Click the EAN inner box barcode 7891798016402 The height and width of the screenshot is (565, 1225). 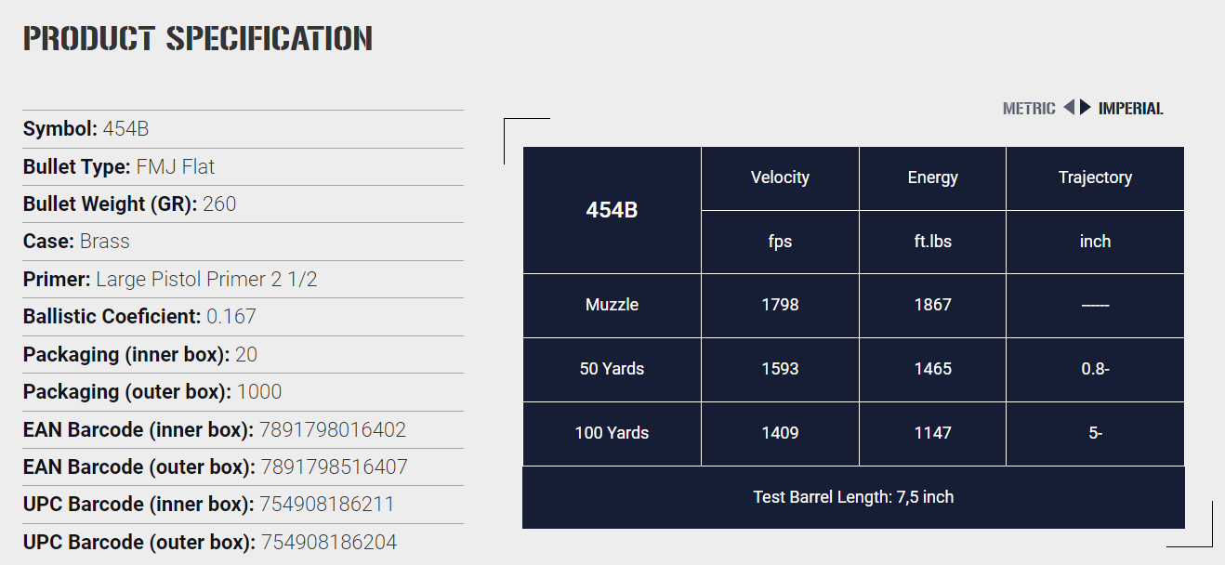(333, 429)
